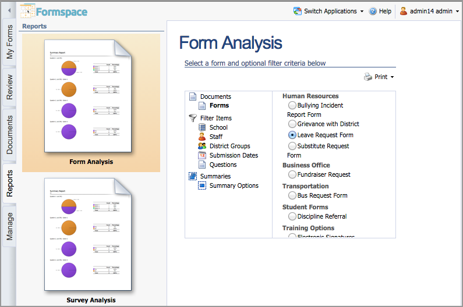Click the Help link

coord(385,11)
